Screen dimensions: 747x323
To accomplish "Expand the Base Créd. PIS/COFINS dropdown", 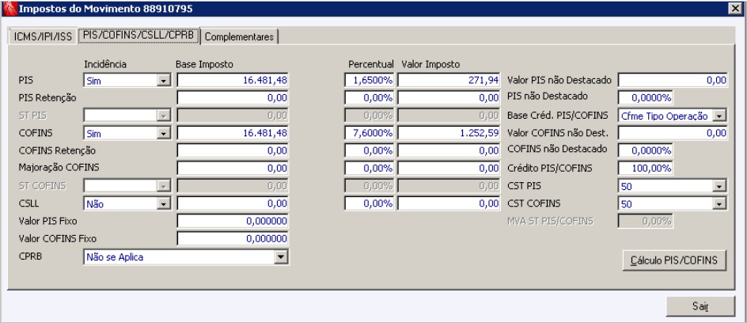I will click(719, 116).
